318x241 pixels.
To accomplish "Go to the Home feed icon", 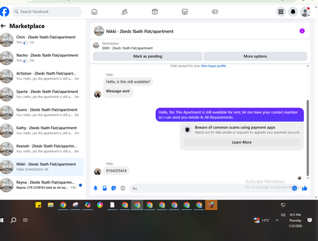I will (x=94, y=11).
